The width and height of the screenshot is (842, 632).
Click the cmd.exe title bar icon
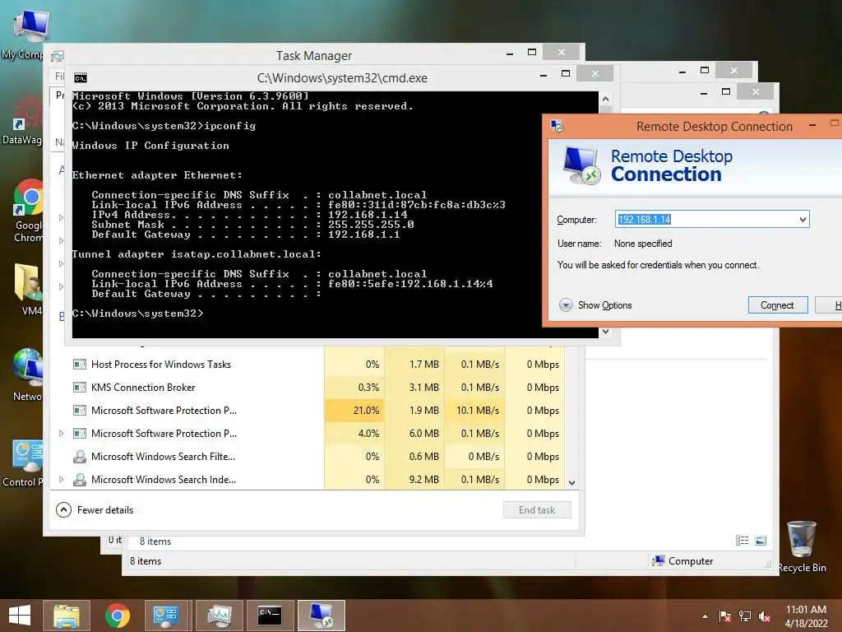81,78
